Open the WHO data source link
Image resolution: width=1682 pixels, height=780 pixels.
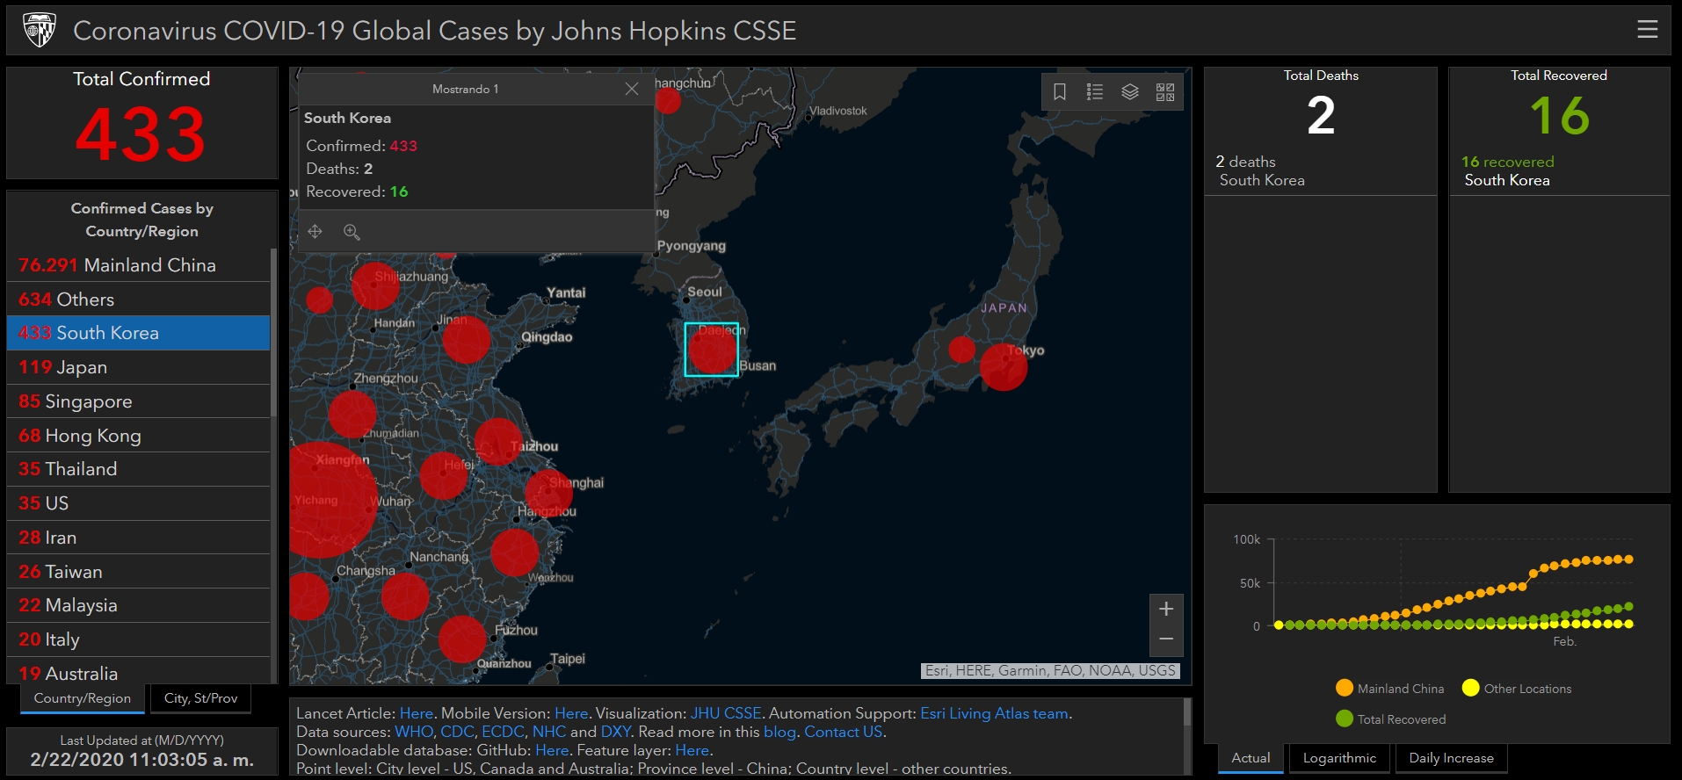[x=414, y=732]
